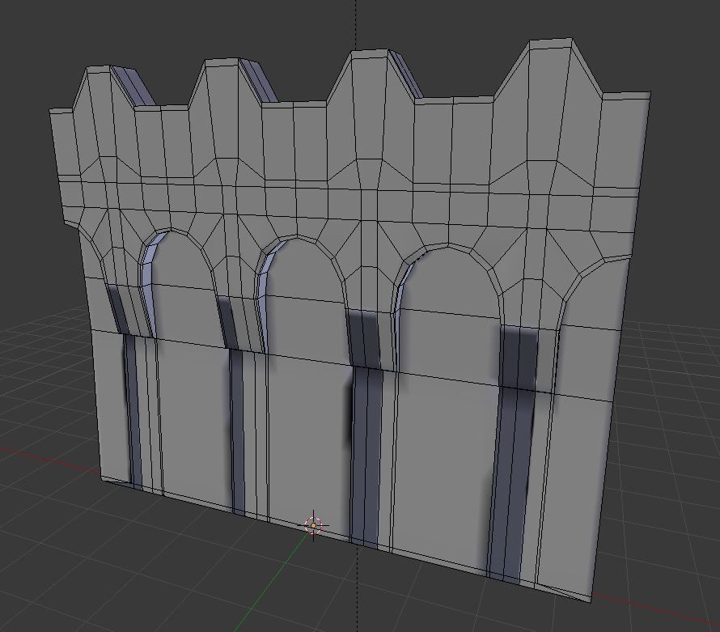
Task: Click the top-left corner of the wall's upper band
Action: click(x=51, y=111)
